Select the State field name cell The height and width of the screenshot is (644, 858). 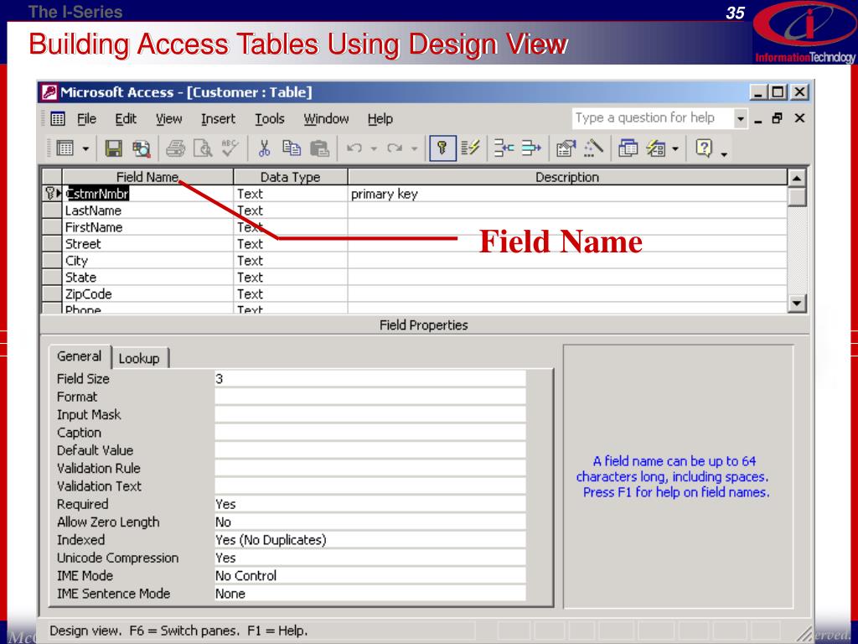(x=148, y=277)
